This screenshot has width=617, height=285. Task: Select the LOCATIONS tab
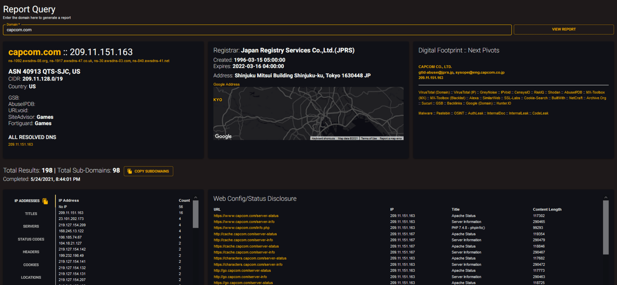[x=31, y=277]
